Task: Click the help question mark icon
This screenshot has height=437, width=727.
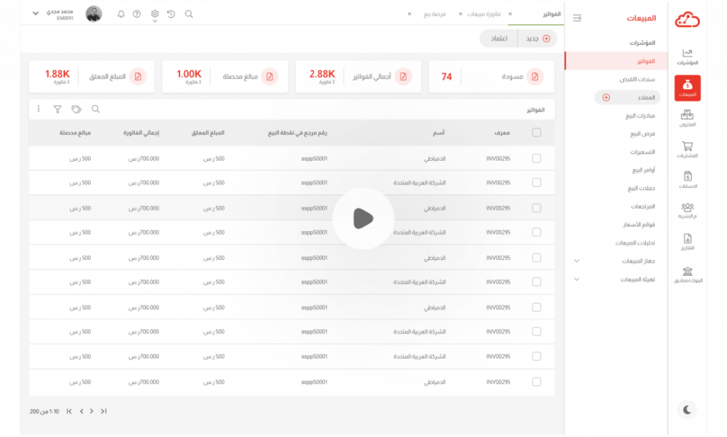Action: [x=136, y=14]
